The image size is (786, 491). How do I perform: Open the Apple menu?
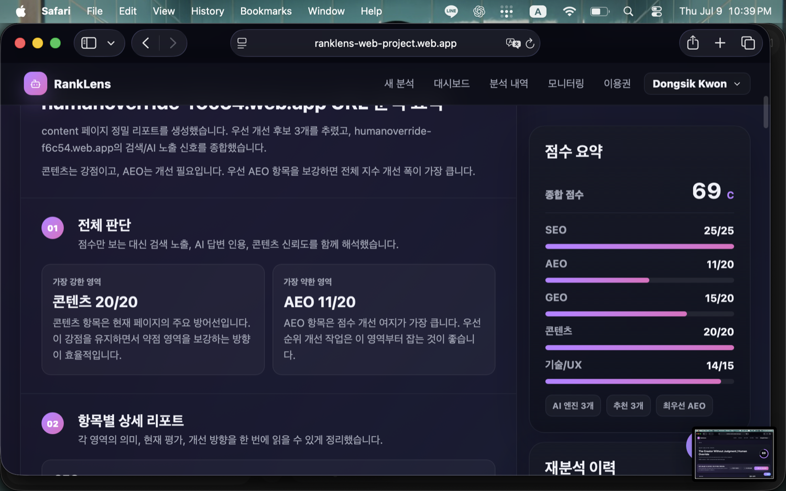coord(21,11)
